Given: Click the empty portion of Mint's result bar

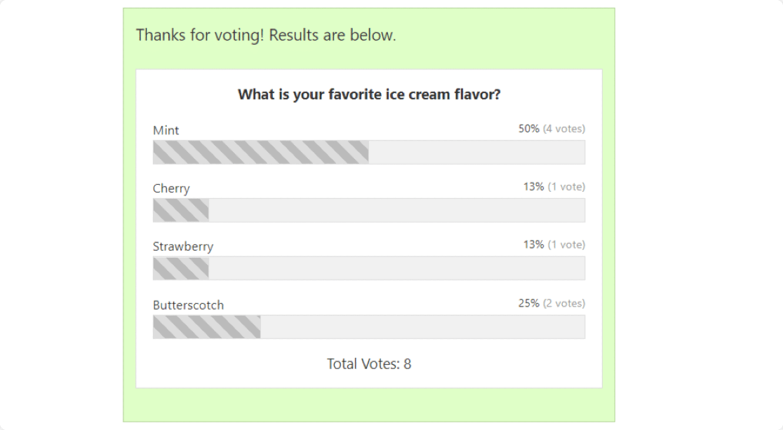Looking at the screenshot, I should coord(476,152).
